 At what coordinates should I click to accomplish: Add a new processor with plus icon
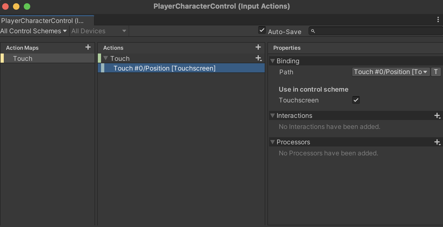coord(437,142)
